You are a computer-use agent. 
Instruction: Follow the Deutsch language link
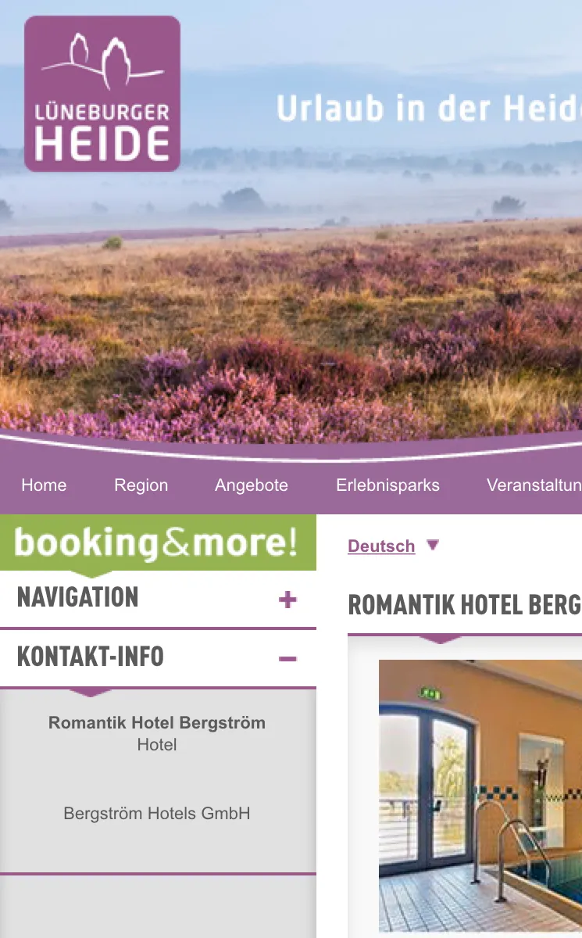tap(381, 546)
